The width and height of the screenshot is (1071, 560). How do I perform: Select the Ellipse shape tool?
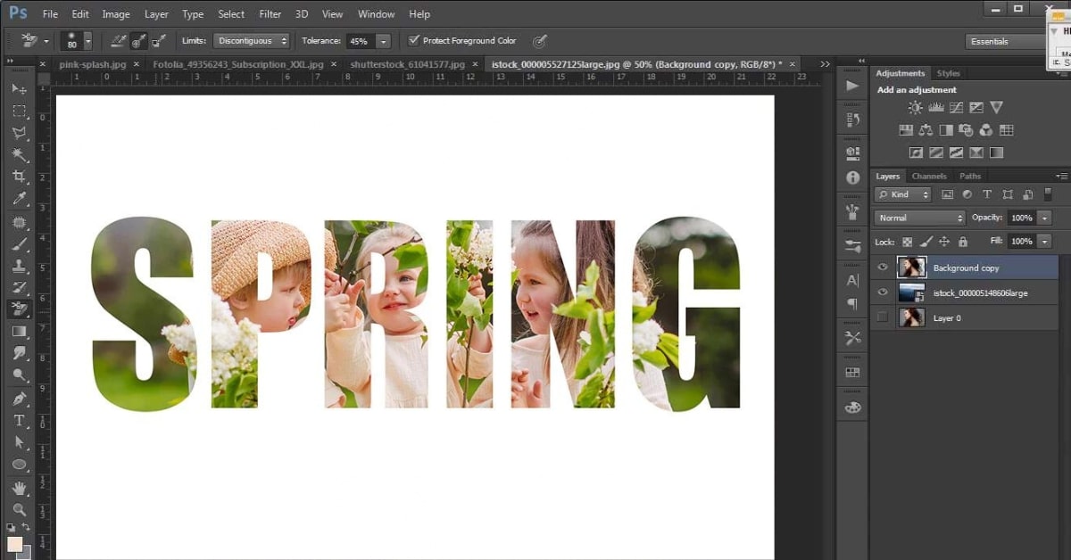[19, 465]
